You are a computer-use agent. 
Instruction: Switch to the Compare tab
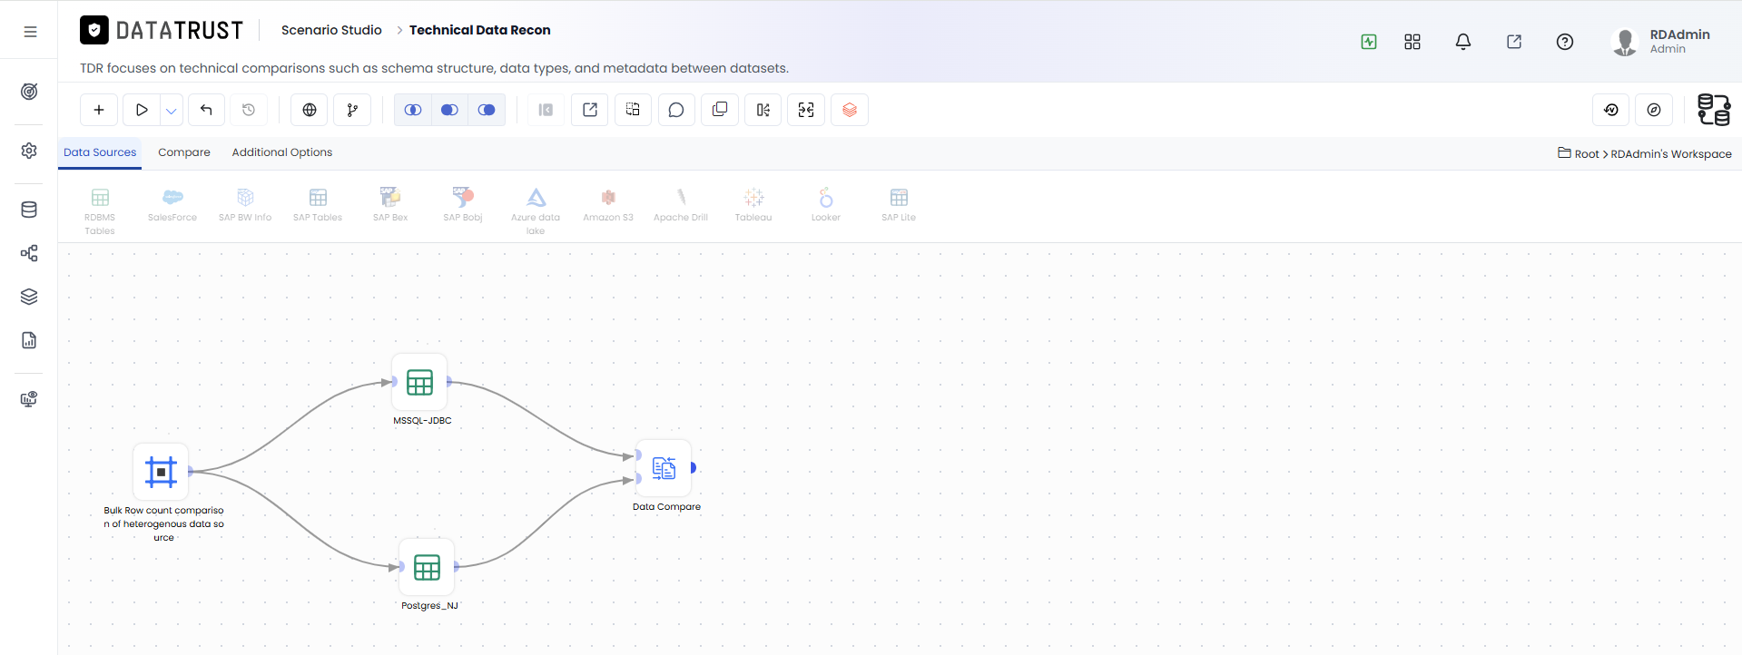click(184, 152)
